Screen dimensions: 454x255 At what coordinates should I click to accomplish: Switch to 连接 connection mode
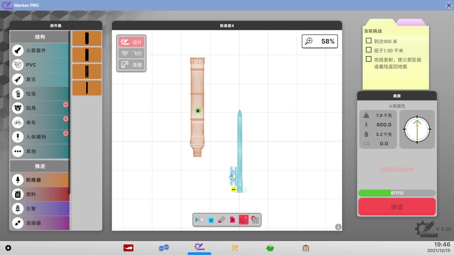point(131,65)
